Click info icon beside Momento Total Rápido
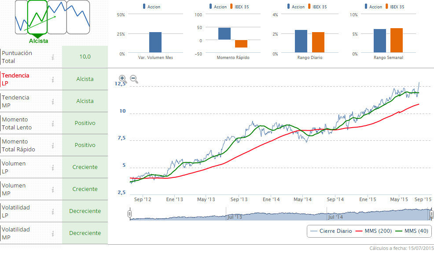Viewport: 434px width, 257px height. click(x=53, y=145)
